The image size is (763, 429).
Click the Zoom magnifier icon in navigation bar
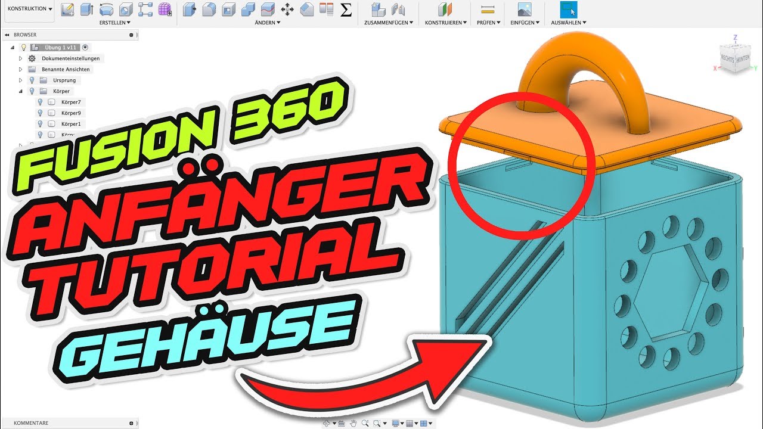coord(364,423)
